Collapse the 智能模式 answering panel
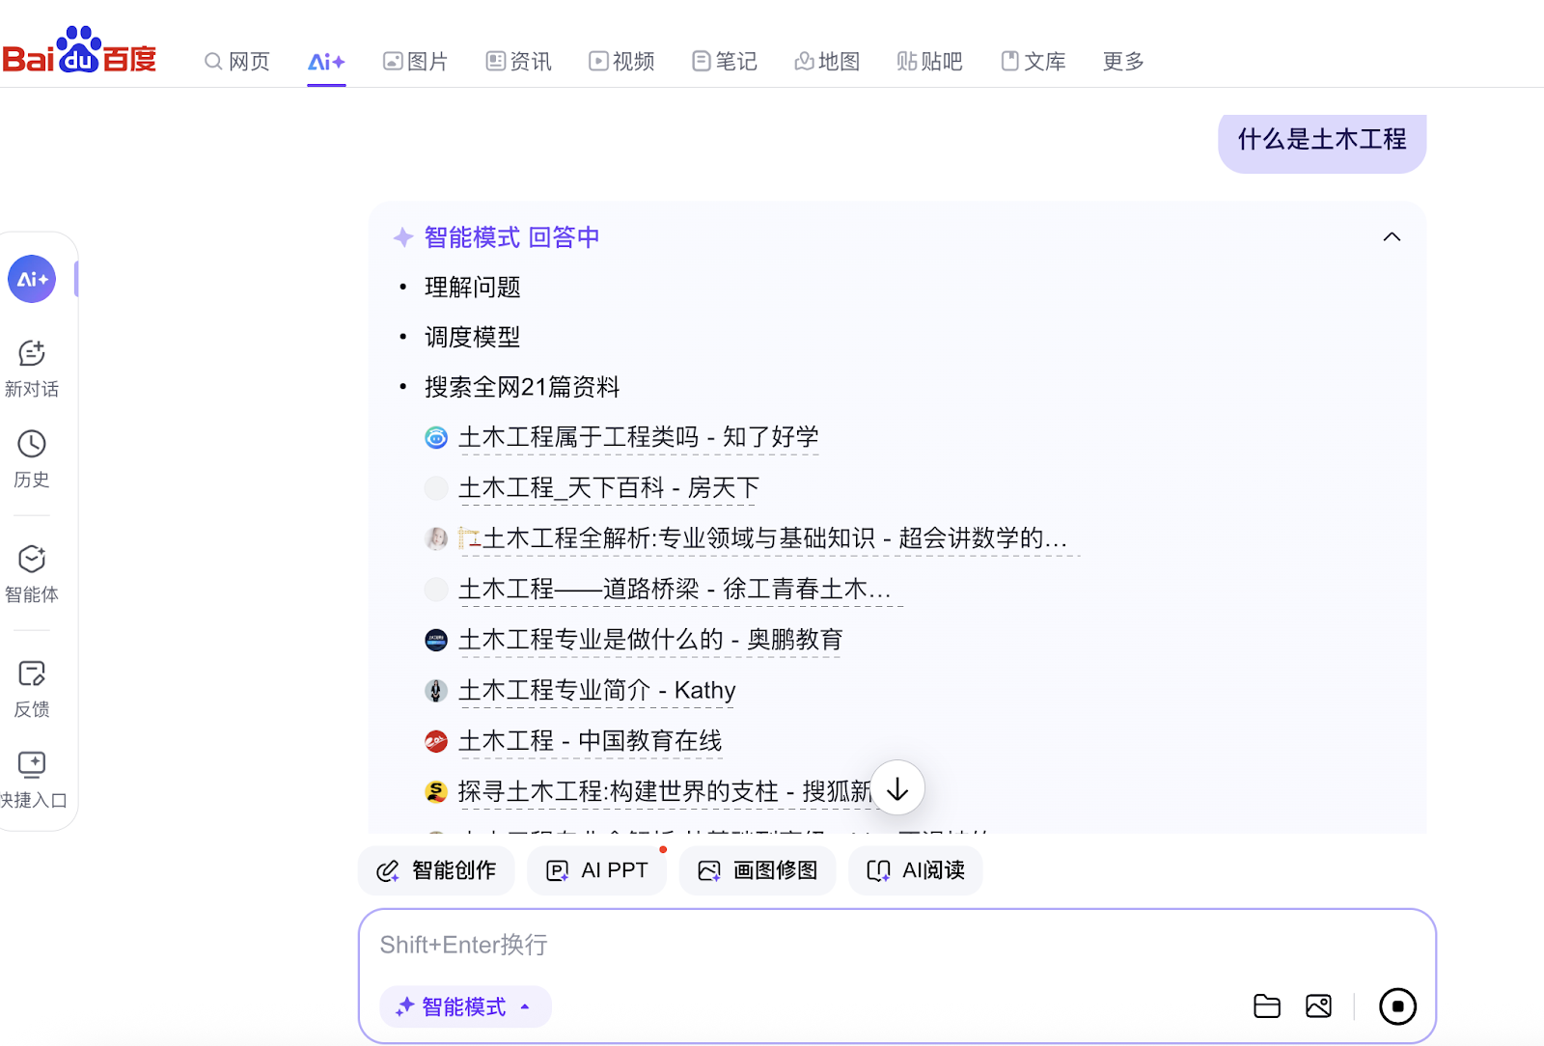Screen dimensions: 1544x1046 (1392, 236)
